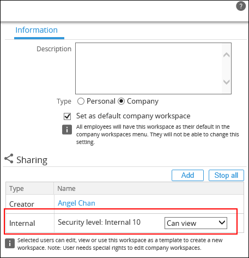Click inside the Description text area
This screenshot has height=258, width=249.
pyautogui.click(x=149, y=69)
